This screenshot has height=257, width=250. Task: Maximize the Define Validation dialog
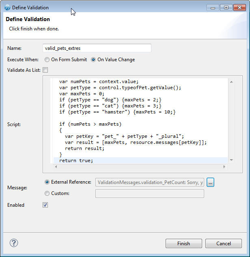(226, 7)
